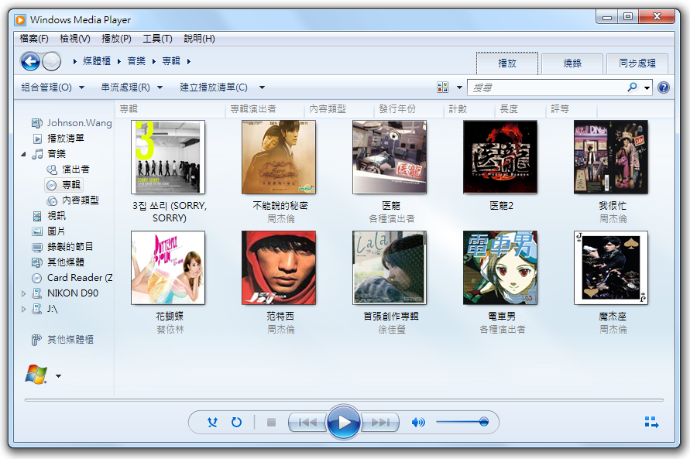
Task: Open the 說明(H) menu
Action: click(199, 39)
